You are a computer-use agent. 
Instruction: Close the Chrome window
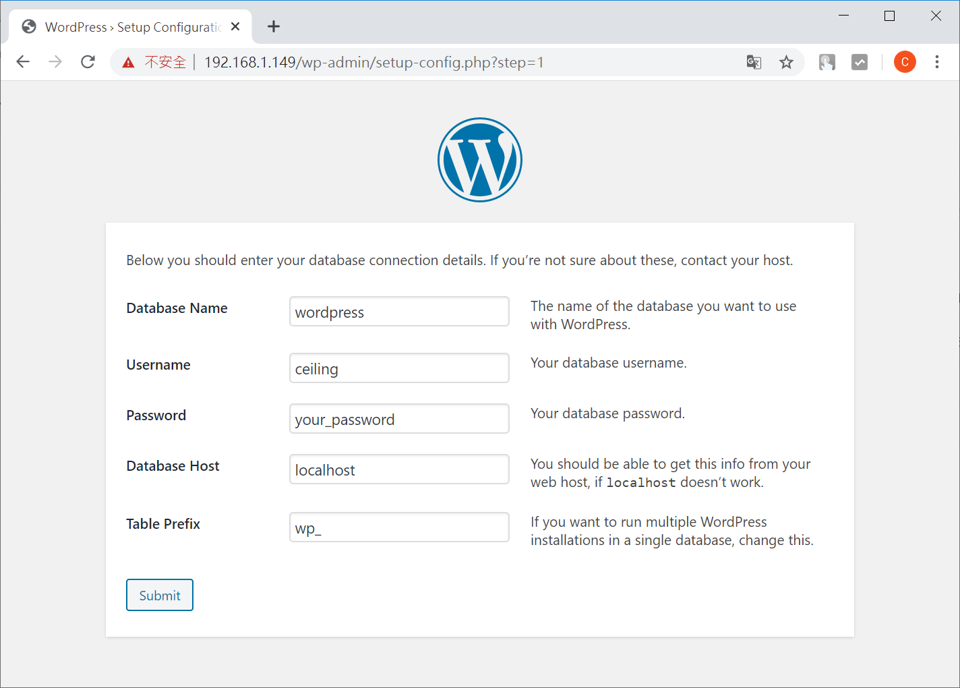point(936,16)
